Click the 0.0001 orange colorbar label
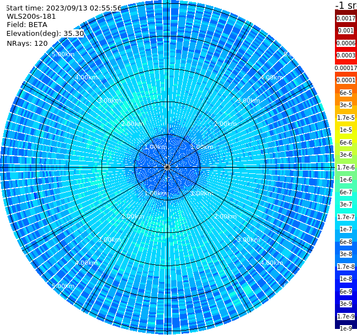Viewport: 357px width, 335px height. coord(346,80)
